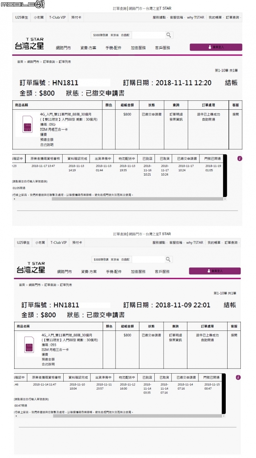Click 我的帳單 link in top screenshot
Screen dimensions: 256x458
(x=215, y=17)
